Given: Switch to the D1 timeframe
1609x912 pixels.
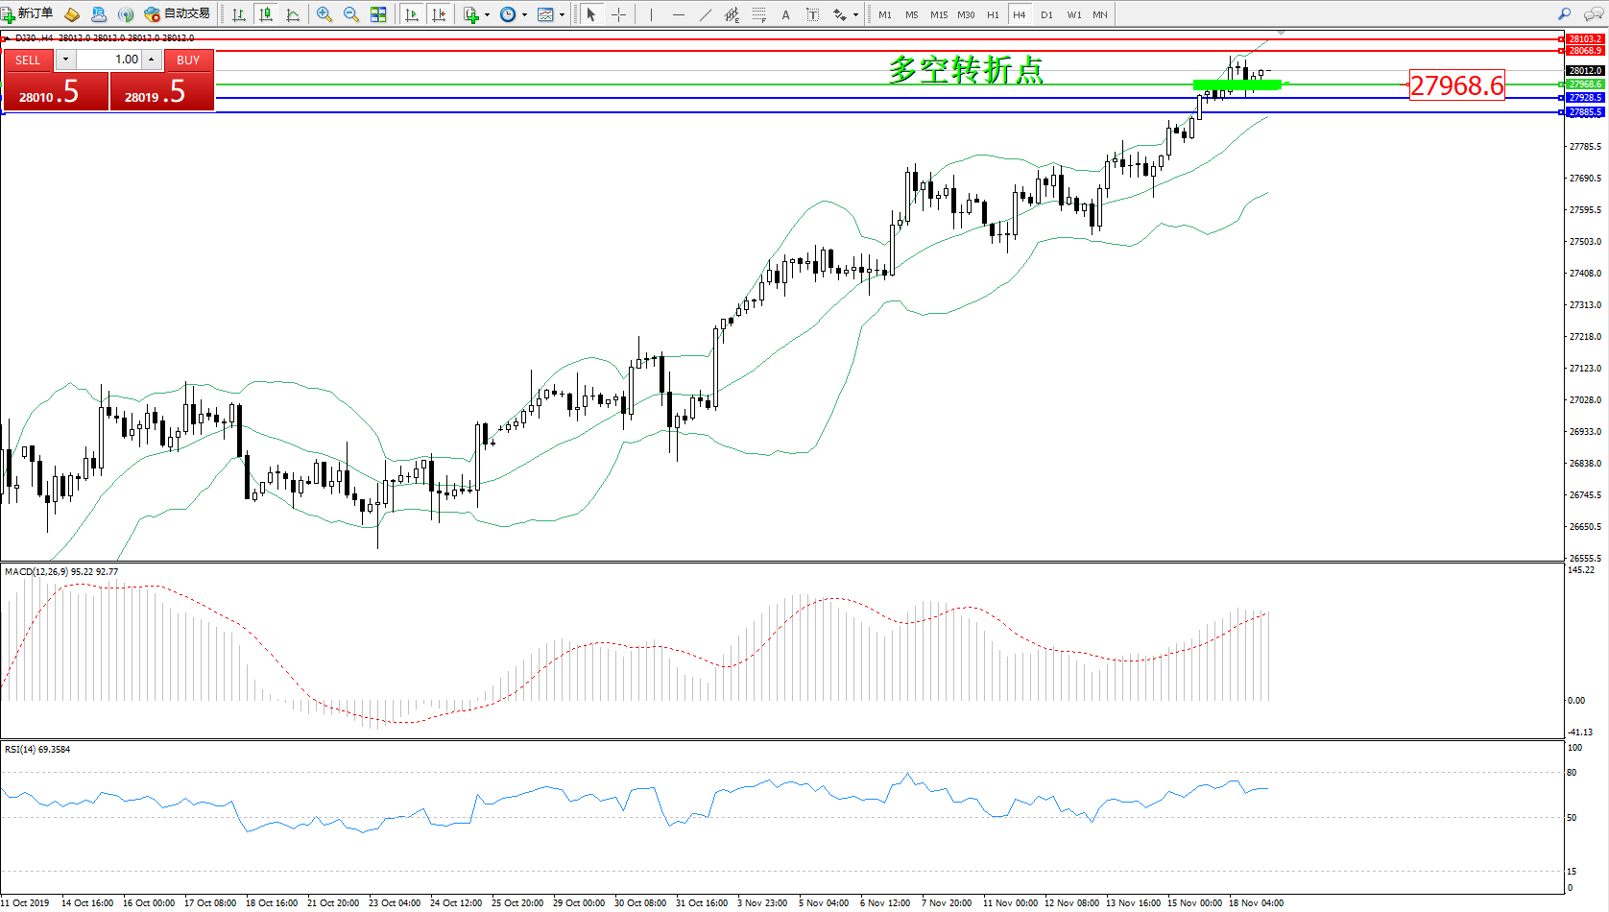Looking at the screenshot, I should (1046, 14).
